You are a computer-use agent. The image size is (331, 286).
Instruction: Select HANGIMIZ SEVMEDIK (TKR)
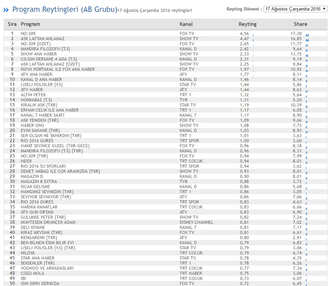[x=47, y=192]
